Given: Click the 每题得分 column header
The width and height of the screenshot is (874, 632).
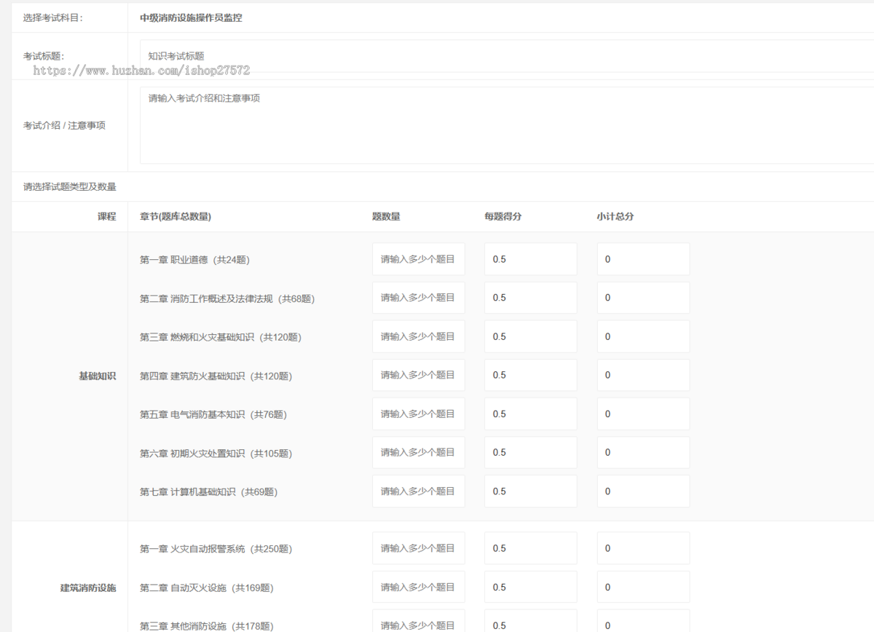Looking at the screenshot, I should pyautogui.click(x=503, y=216).
